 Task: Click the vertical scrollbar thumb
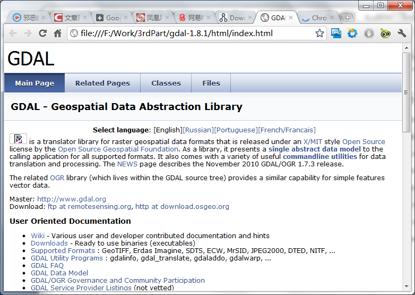407,92
